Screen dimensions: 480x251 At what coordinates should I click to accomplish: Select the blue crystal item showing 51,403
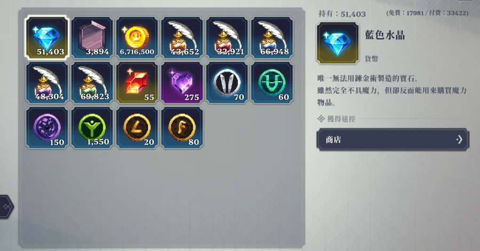[47, 37]
